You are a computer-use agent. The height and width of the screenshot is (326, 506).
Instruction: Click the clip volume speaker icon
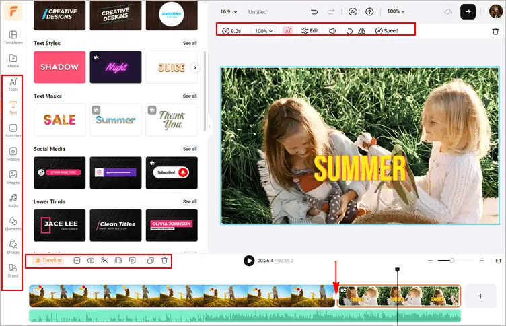(x=332, y=31)
